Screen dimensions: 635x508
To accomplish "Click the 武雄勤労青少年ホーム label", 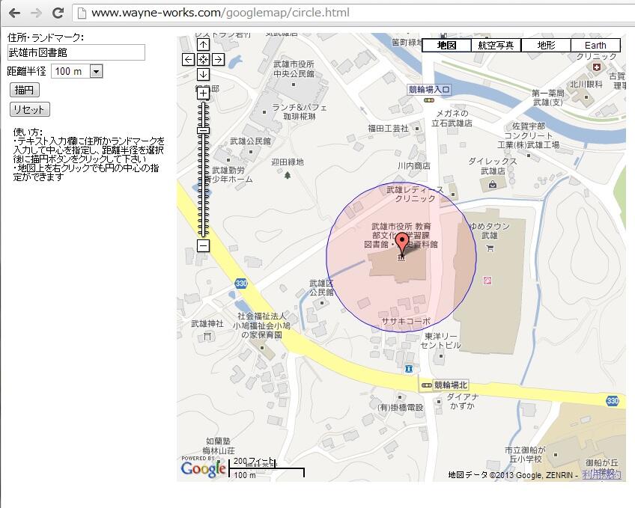I will click(229, 175).
